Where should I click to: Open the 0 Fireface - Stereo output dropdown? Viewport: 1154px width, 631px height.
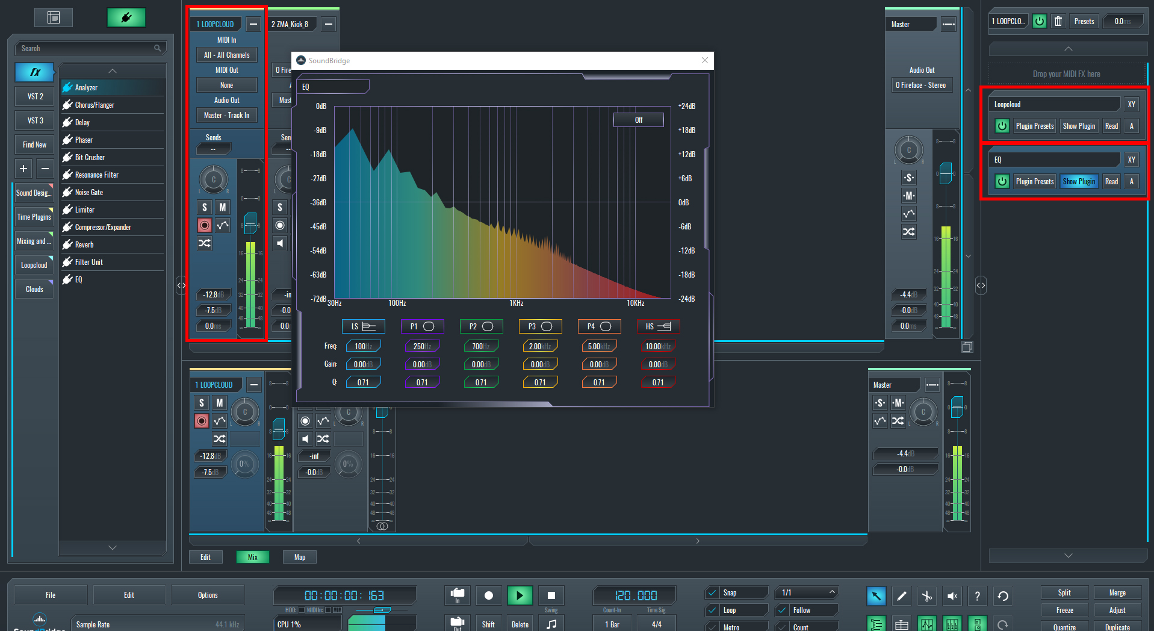click(x=921, y=85)
